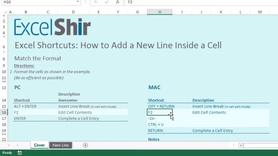Click the ExcelShir logo
This screenshot has height=156, width=278.
pyautogui.click(x=53, y=27)
